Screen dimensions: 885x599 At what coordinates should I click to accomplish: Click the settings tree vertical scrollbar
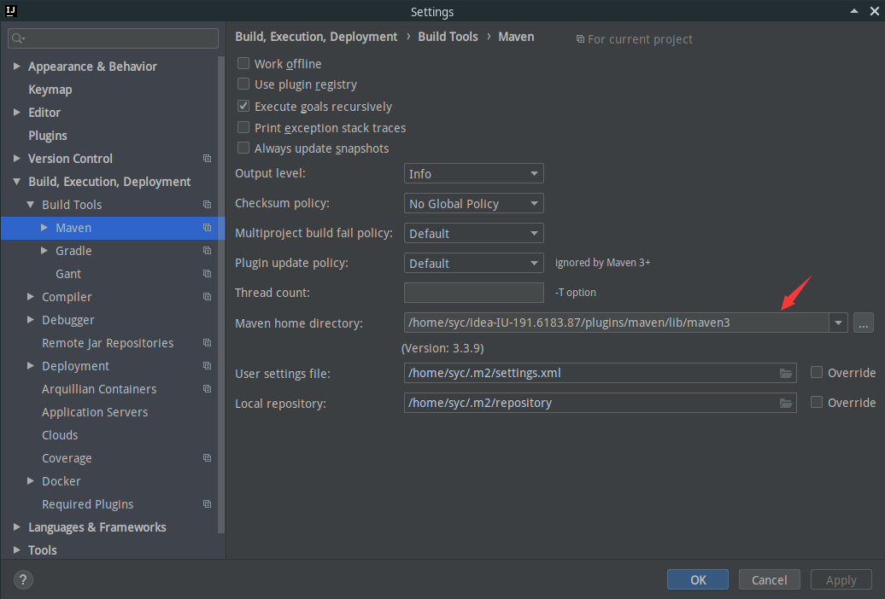[x=221, y=294]
